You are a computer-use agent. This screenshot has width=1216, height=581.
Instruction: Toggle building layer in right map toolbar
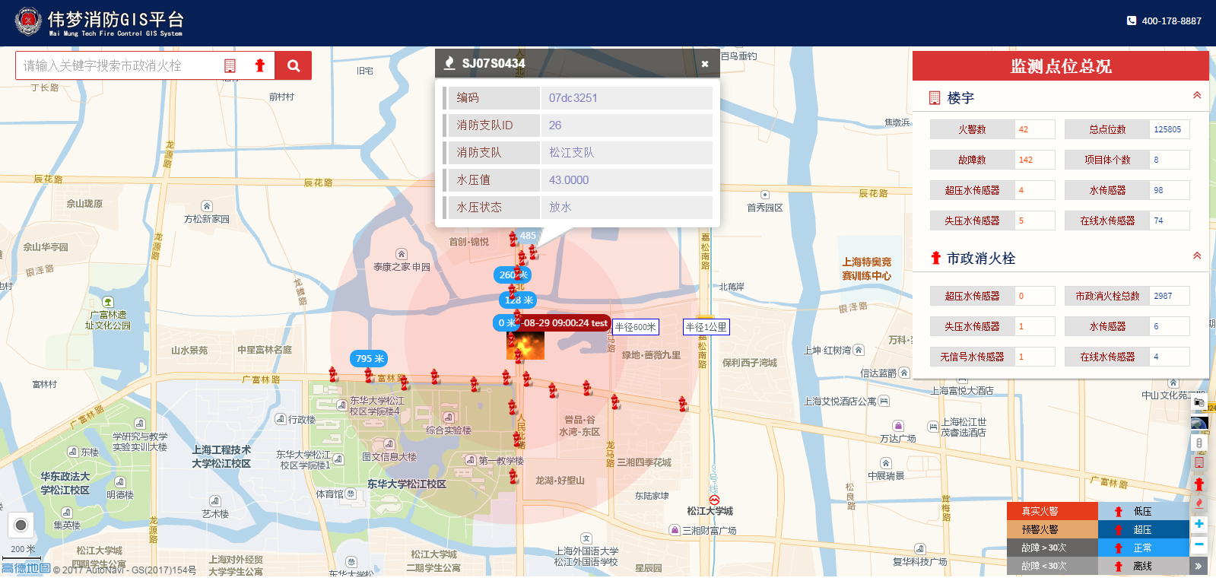pyautogui.click(x=1199, y=463)
